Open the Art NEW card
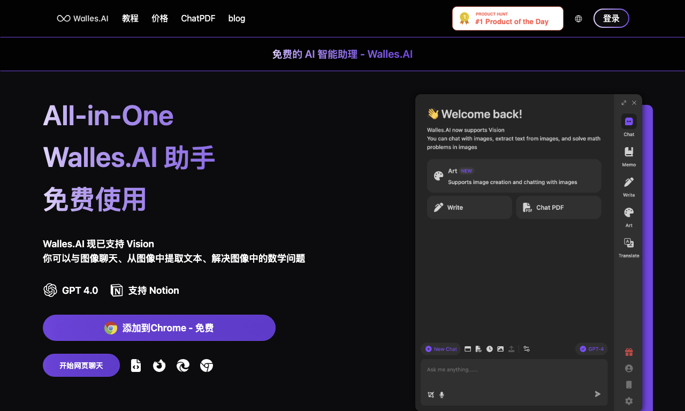Viewport: 685px width, 411px height. pos(514,176)
